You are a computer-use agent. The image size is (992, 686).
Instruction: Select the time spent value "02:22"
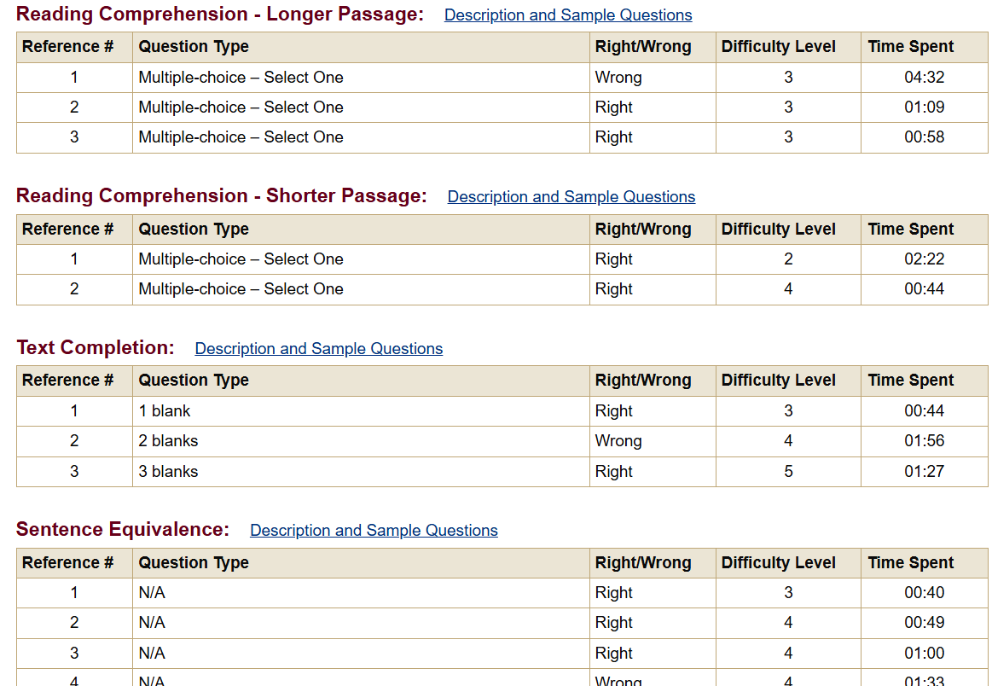click(925, 259)
